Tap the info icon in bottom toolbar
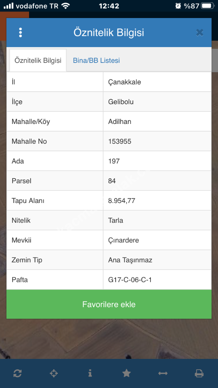The height and width of the screenshot is (388, 218). [90, 373]
